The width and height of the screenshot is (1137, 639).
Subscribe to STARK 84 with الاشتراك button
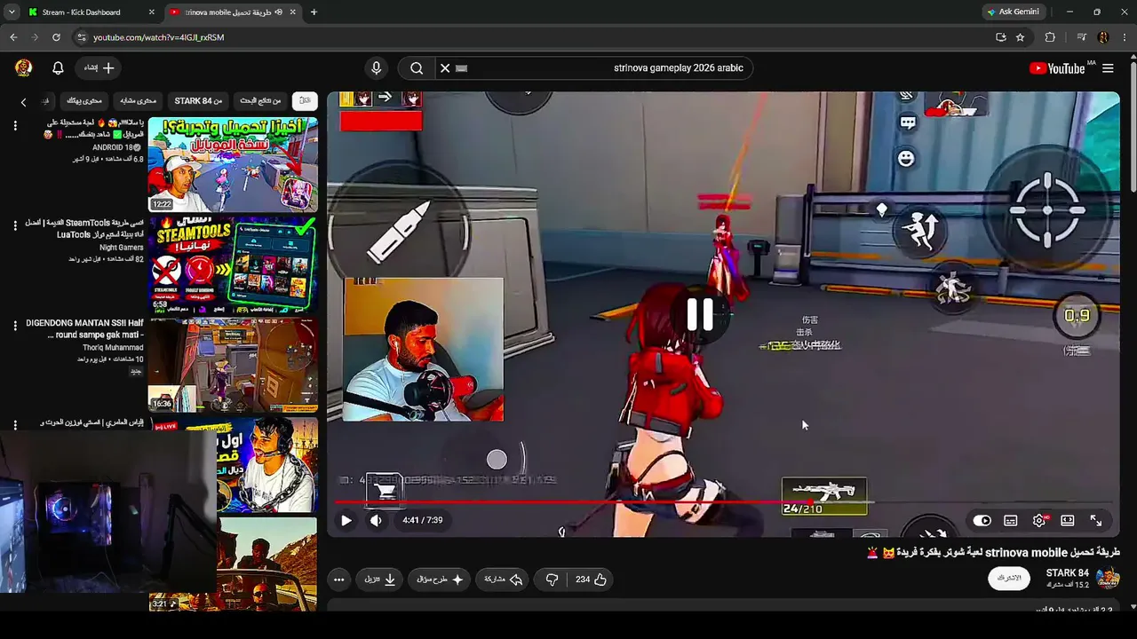(1009, 578)
